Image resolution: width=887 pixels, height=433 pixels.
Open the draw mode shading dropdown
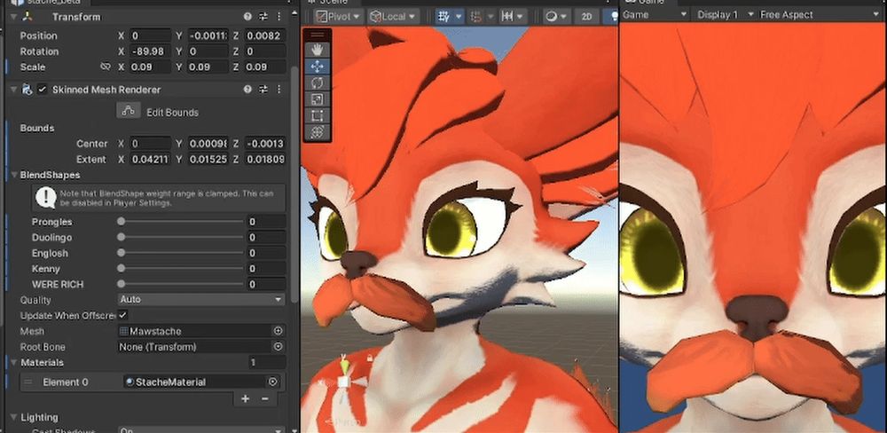tap(556, 16)
